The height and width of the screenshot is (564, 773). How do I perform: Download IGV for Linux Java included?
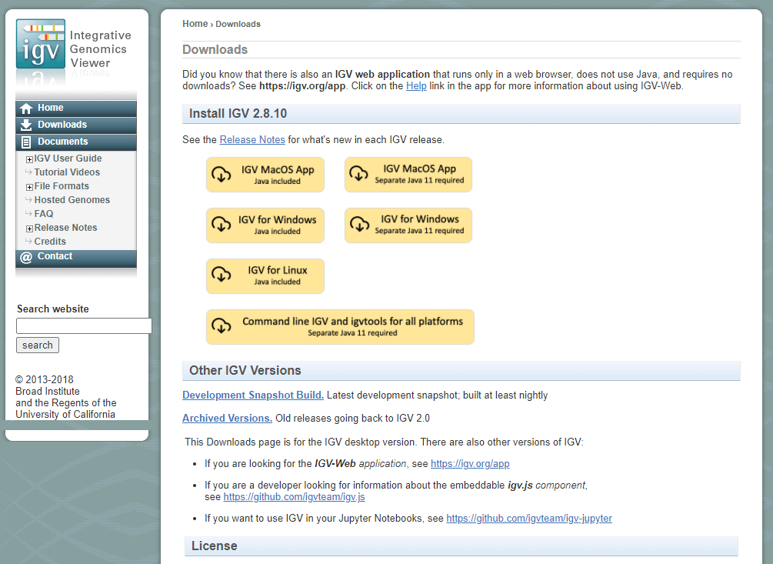(x=265, y=276)
